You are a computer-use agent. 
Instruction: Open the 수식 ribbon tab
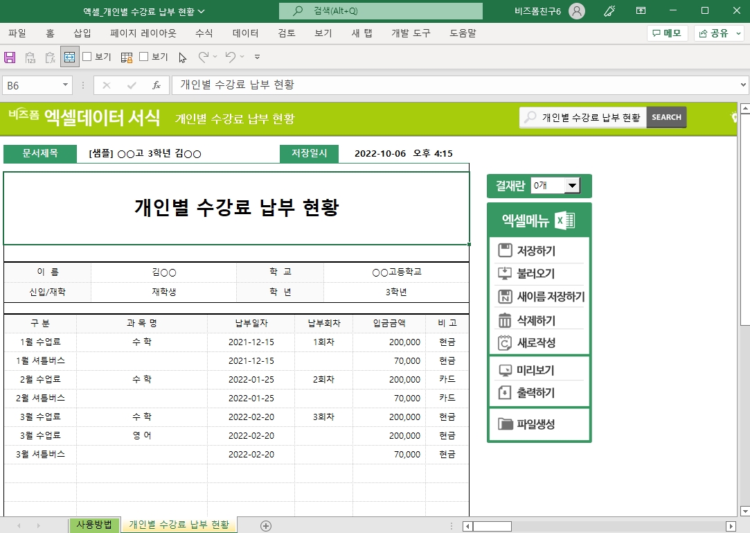click(x=204, y=33)
